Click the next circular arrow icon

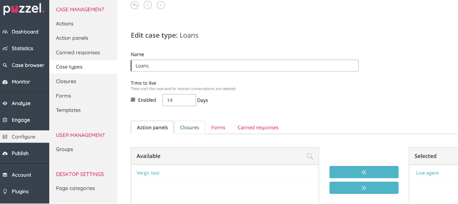click(x=160, y=5)
